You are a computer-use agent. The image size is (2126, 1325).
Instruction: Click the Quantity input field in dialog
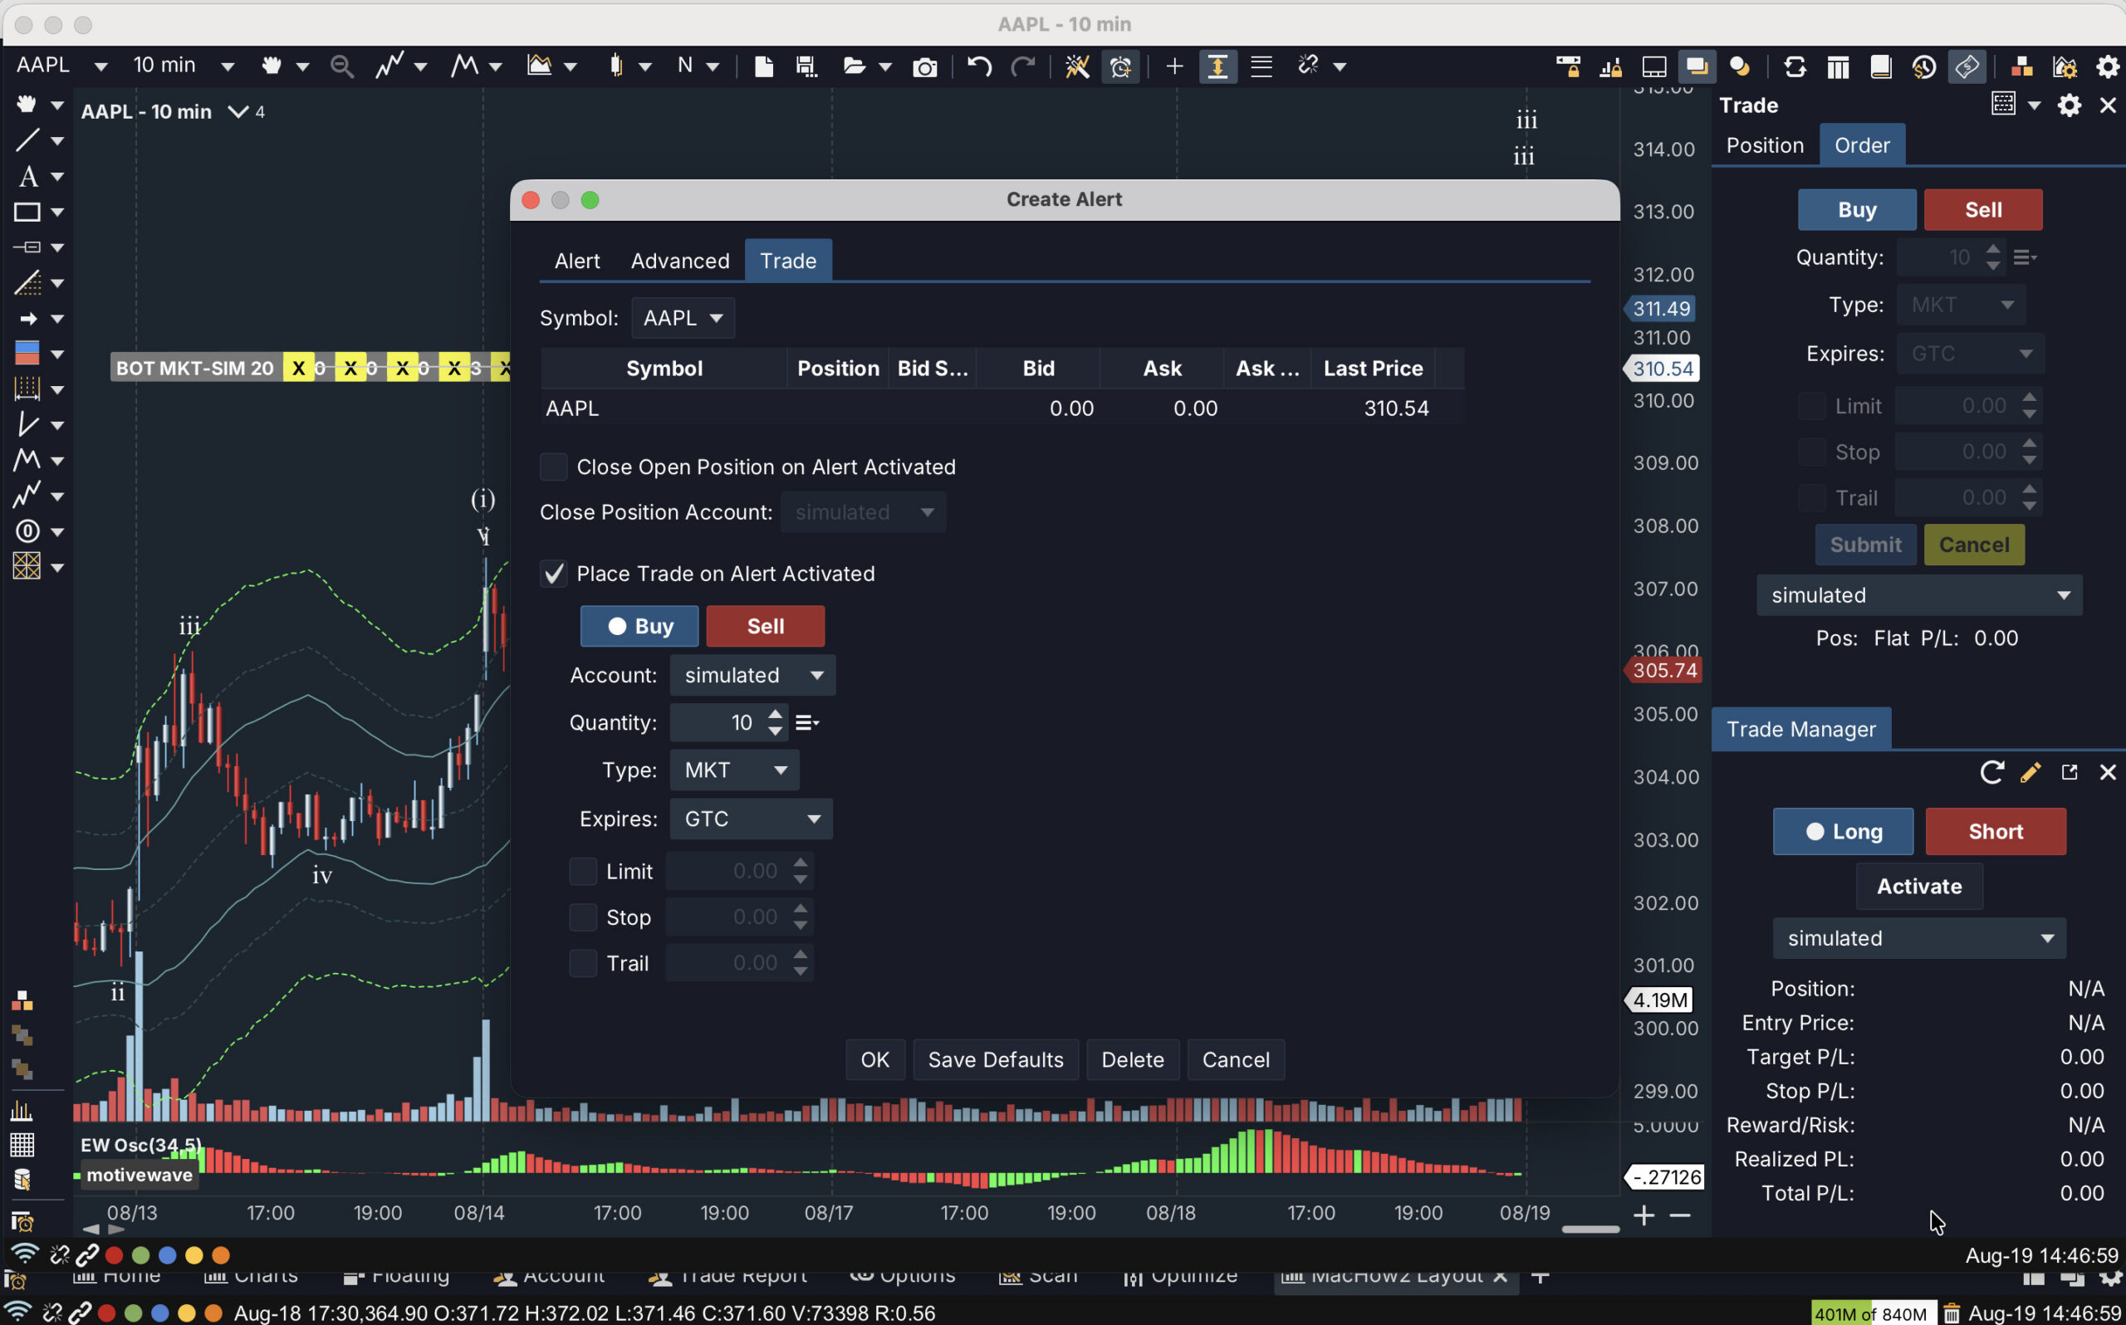coord(718,723)
